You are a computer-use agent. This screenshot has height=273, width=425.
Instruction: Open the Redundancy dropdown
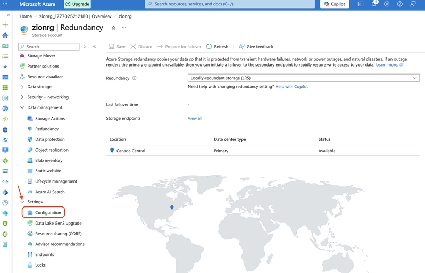[x=304, y=78]
